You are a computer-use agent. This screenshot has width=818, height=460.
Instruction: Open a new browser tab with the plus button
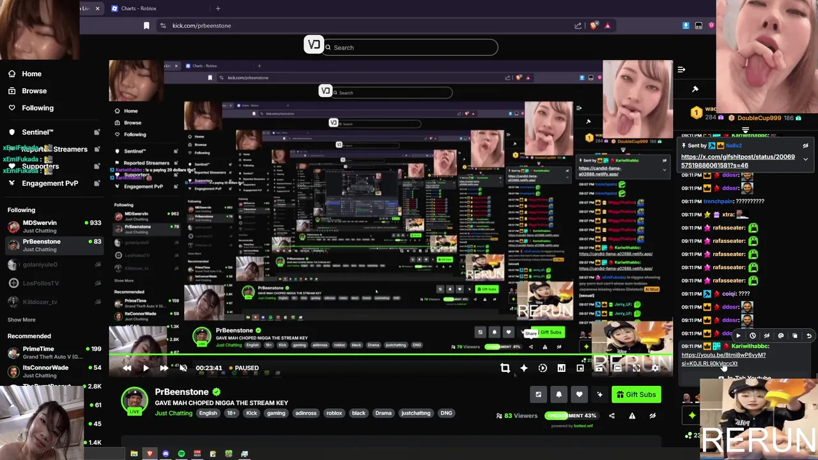[x=218, y=8]
